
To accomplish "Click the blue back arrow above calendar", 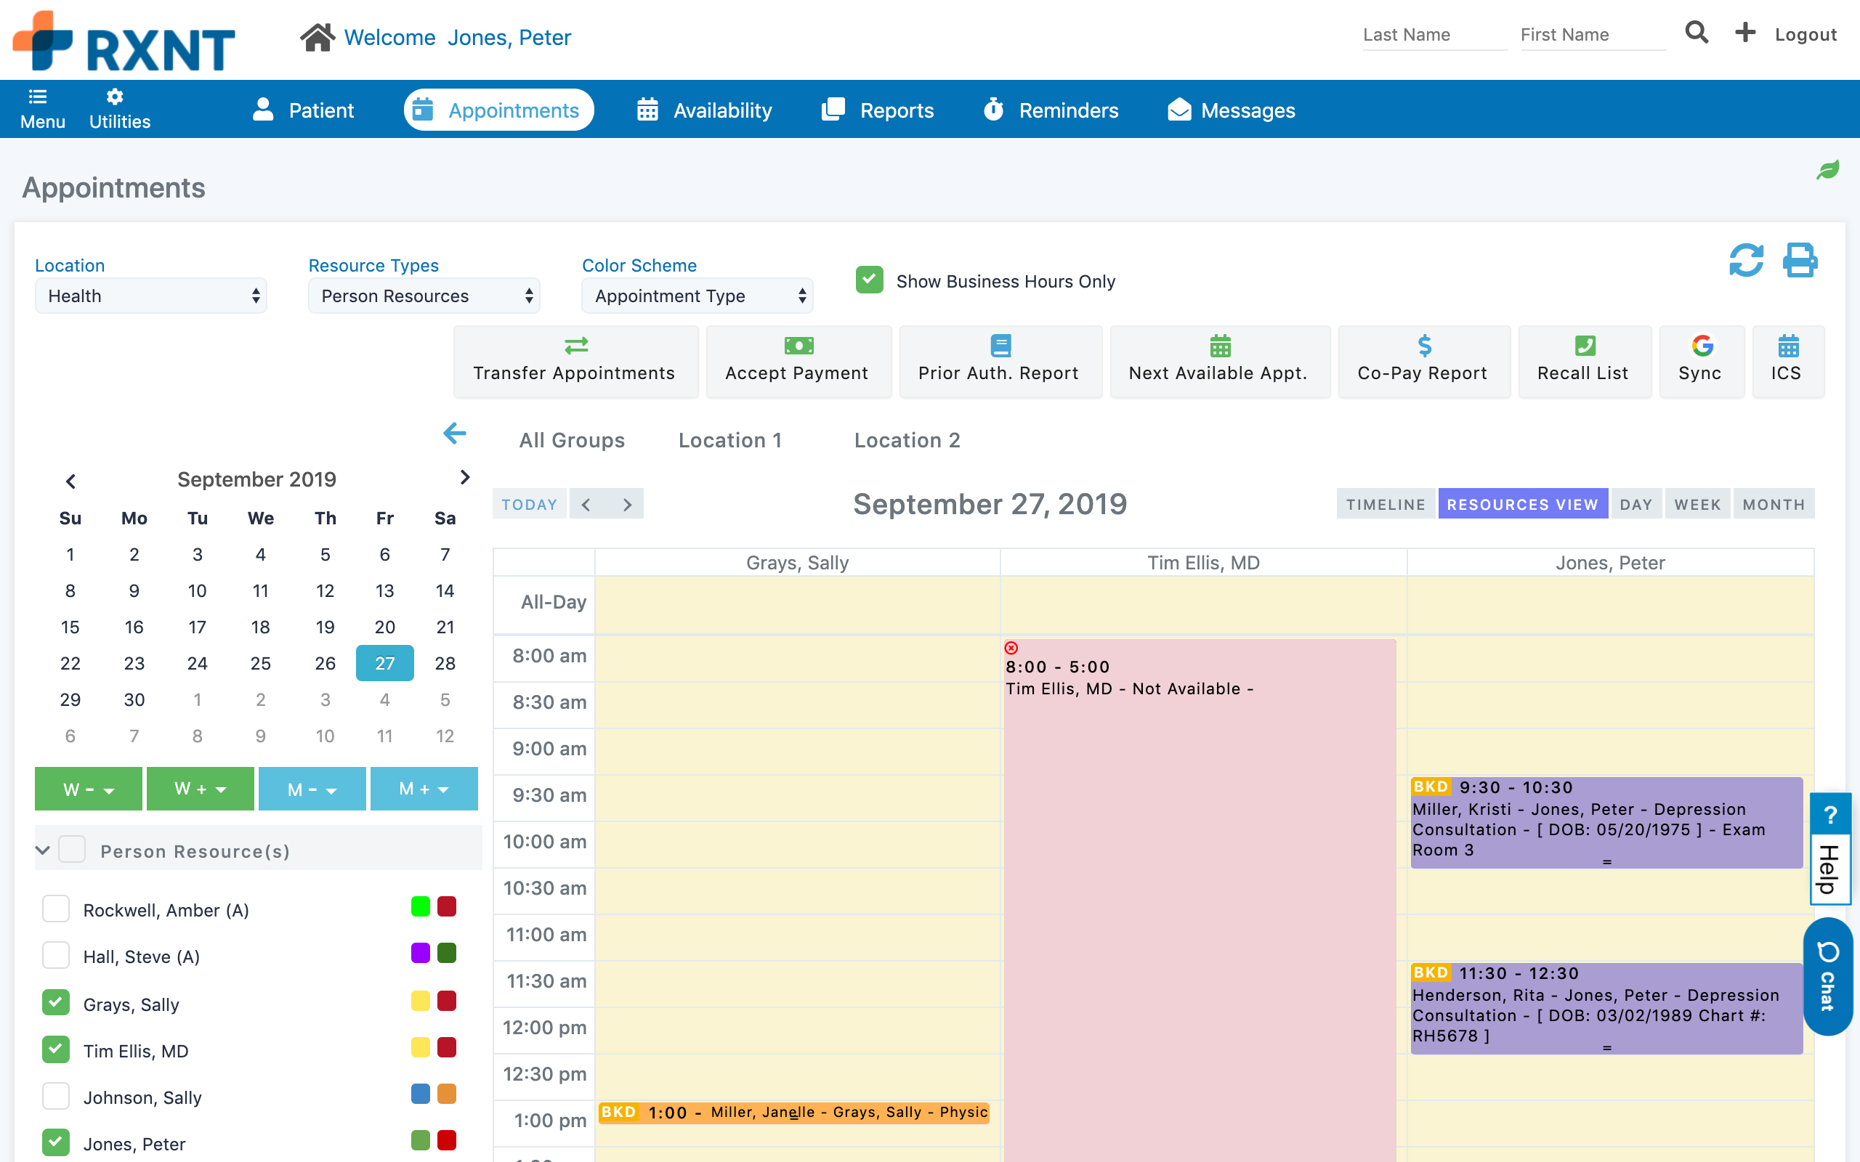I will (x=454, y=434).
